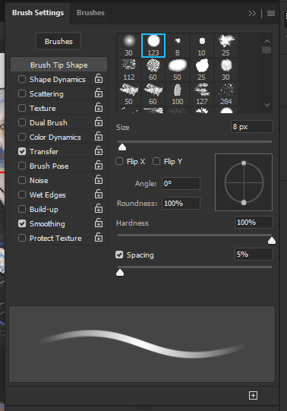Enable the Noise checkbox
The width and height of the screenshot is (287, 411).
(x=22, y=180)
